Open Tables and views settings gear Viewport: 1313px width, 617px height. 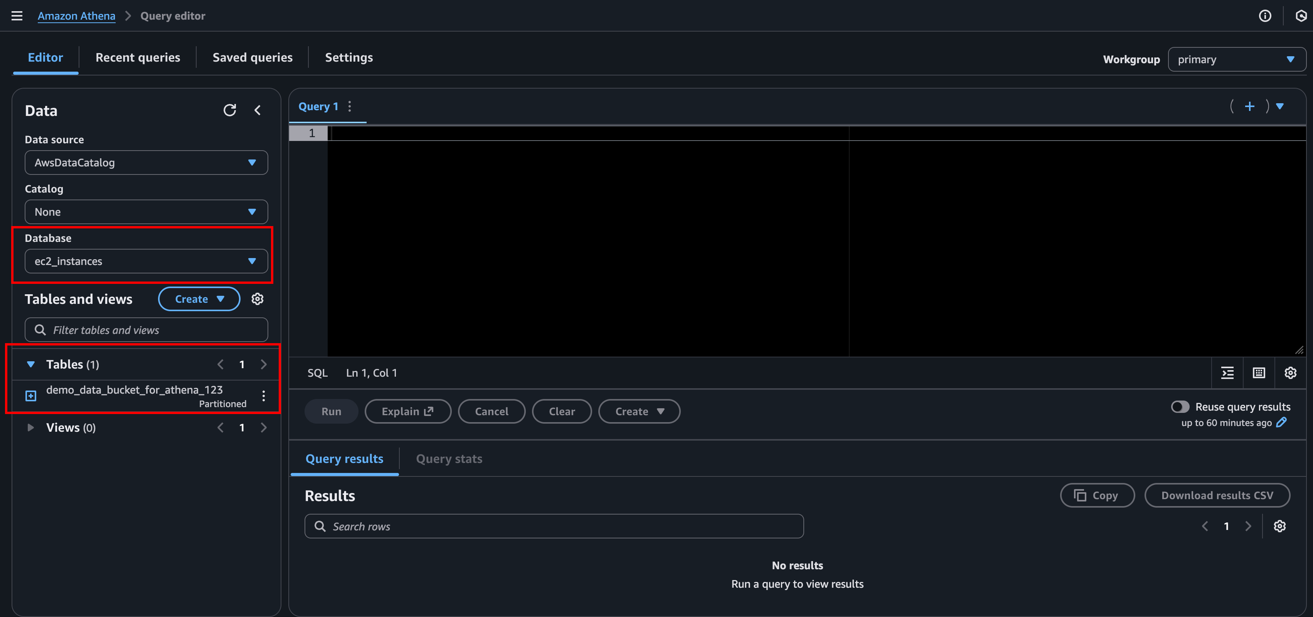tap(258, 299)
